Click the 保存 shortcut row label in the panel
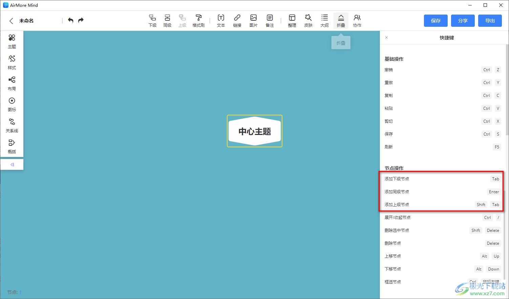 pyautogui.click(x=389, y=134)
